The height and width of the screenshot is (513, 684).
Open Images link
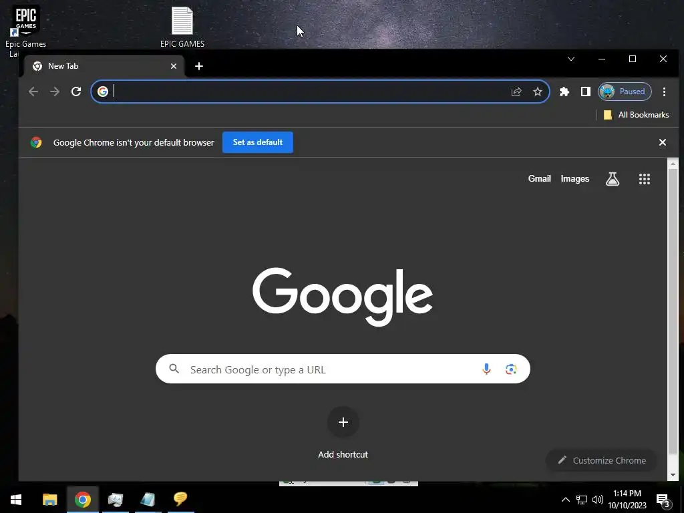point(575,178)
